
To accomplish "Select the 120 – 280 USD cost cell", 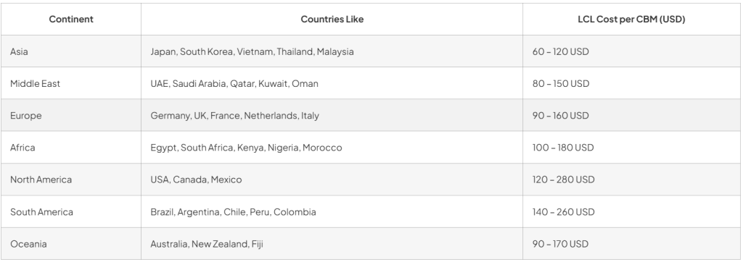I will pyautogui.click(x=632, y=179).
